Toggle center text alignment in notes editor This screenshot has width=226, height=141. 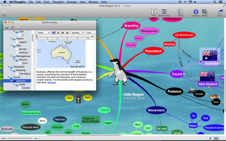[x=58, y=33]
